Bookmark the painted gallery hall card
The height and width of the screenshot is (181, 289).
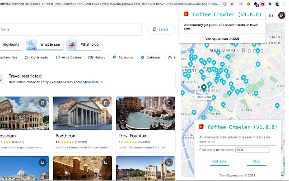[106, 162]
